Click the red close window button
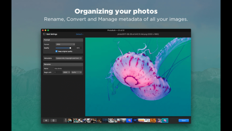Viewport: 232px width, 131px height. (x=43, y=30)
